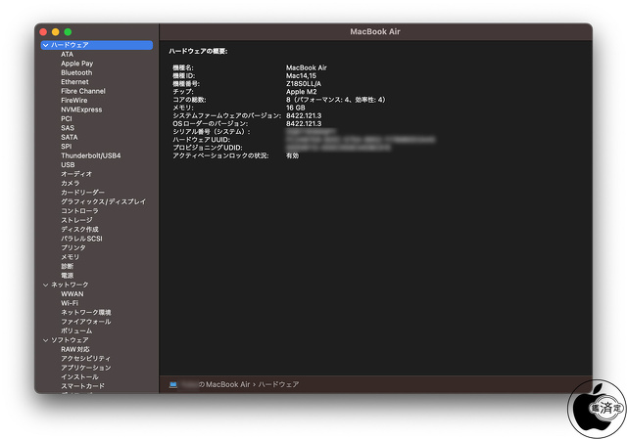Open the プリンタ entry
The image size is (627, 439).
click(x=73, y=247)
